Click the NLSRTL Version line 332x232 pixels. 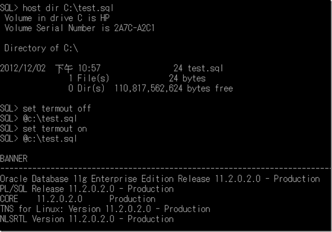[x=87, y=219]
